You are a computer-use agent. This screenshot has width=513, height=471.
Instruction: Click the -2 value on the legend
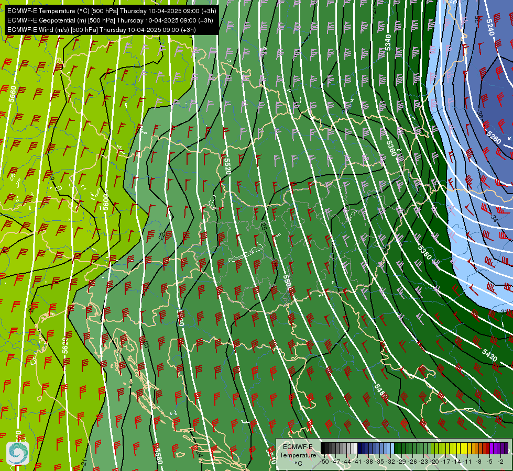tap(500, 462)
